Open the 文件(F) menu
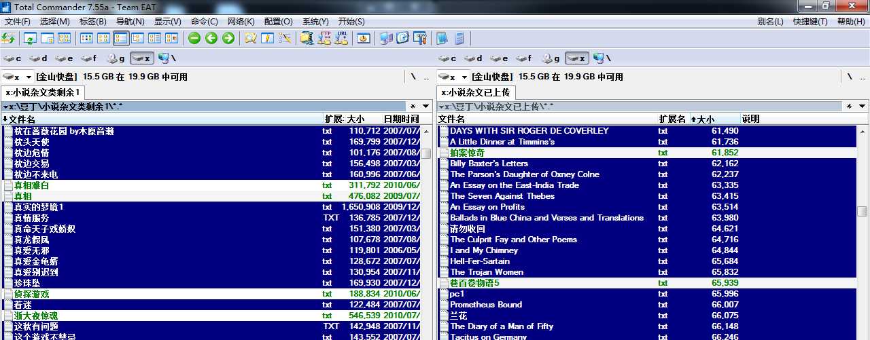Viewport: 870px width, 340px height. coord(18,22)
